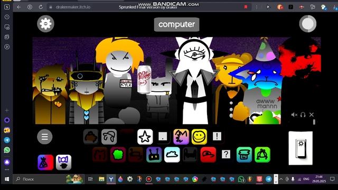Image resolution: width=338 pixels, height=190 pixels.
Task: Select the white star sound icon
Action: [145, 137]
